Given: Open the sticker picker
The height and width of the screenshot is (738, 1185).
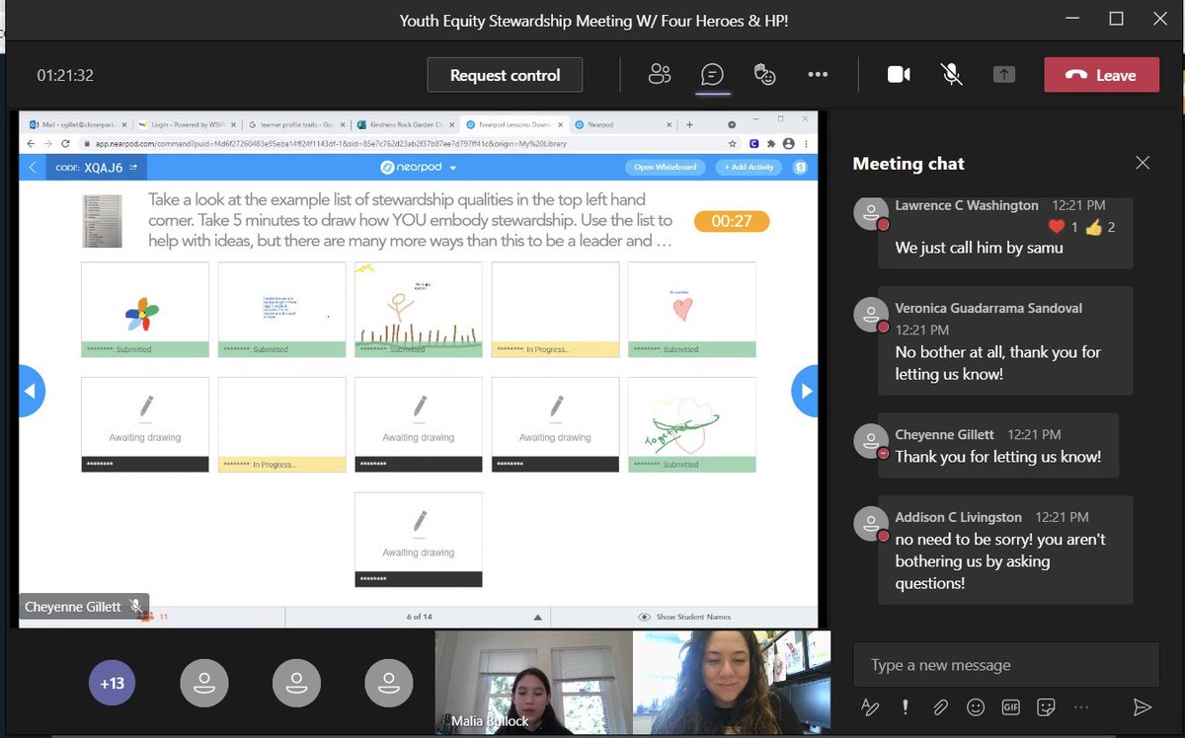Looking at the screenshot, I should [1046, 706].
